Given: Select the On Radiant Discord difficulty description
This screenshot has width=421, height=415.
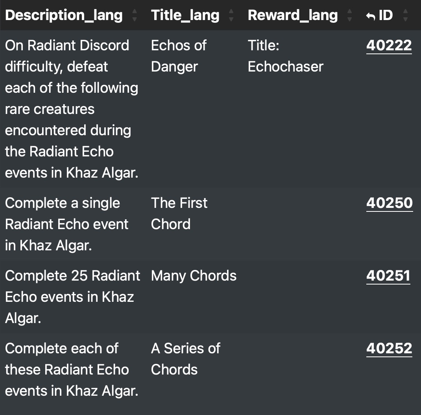Looking at the screenshot, I should pyautogui.click(x=72, y=109).
